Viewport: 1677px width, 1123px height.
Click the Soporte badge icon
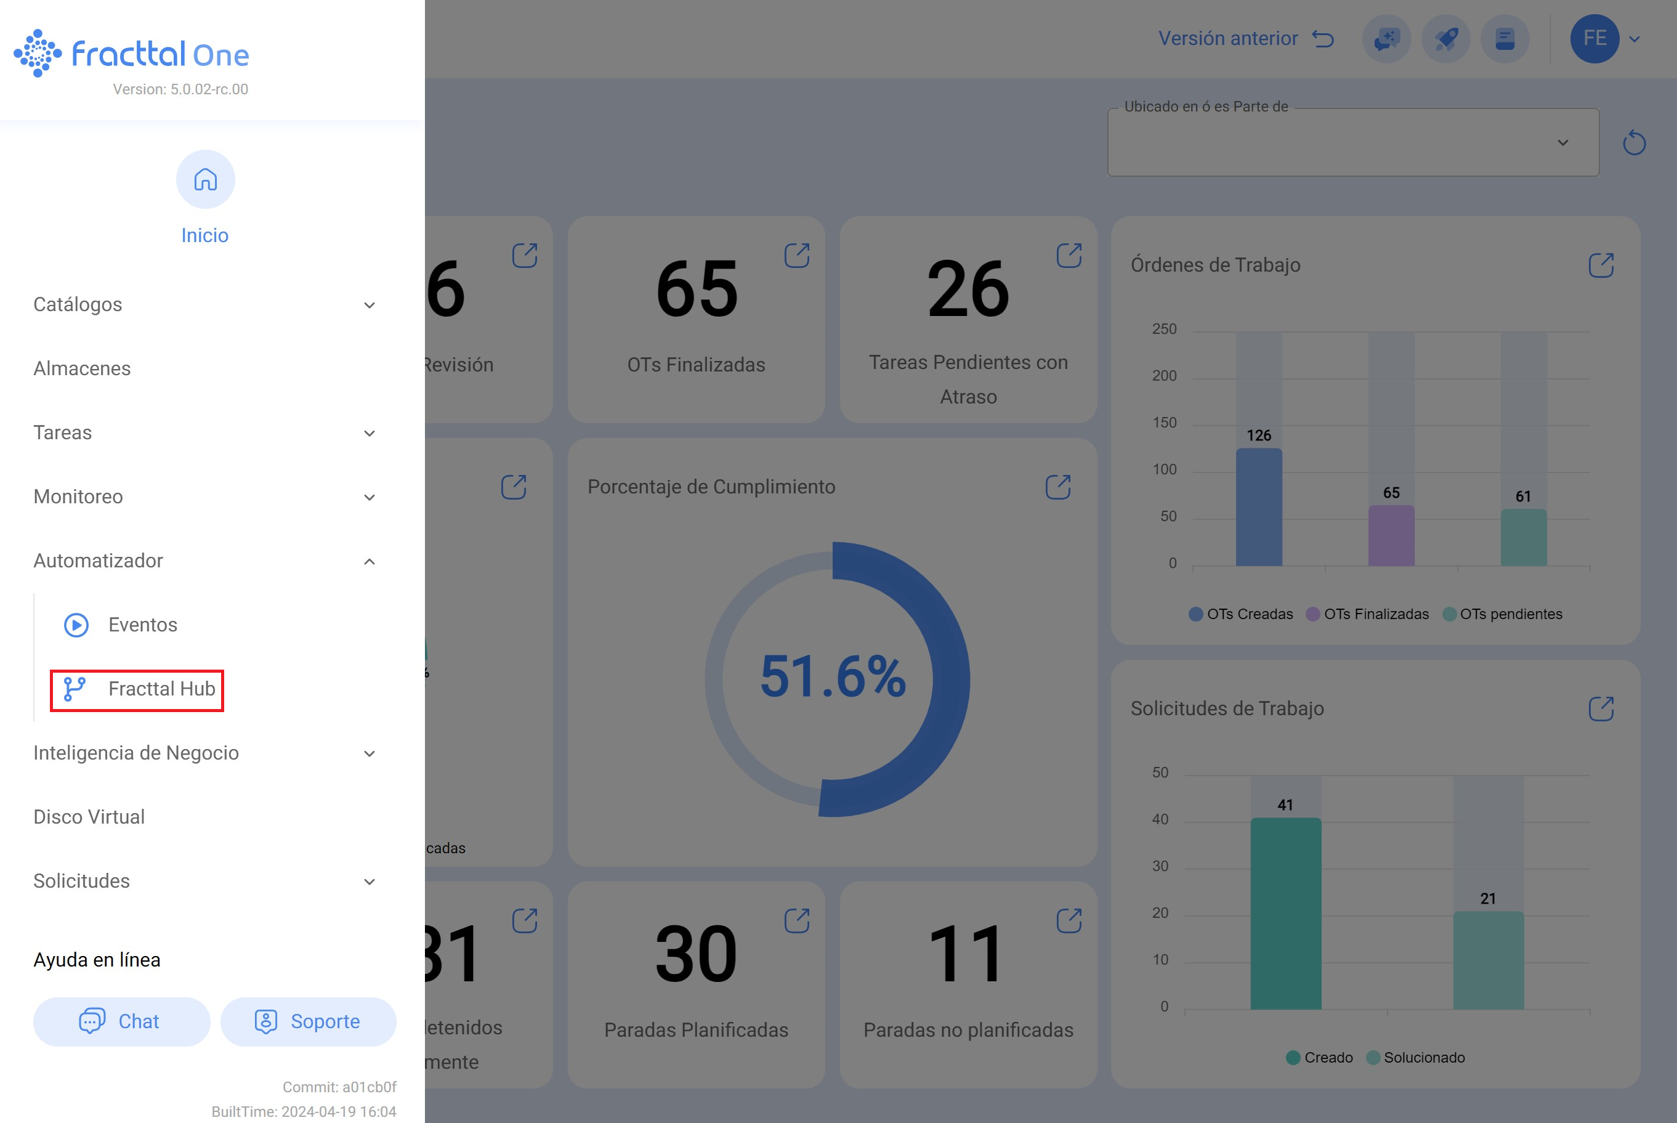(x=265, y=1021)
